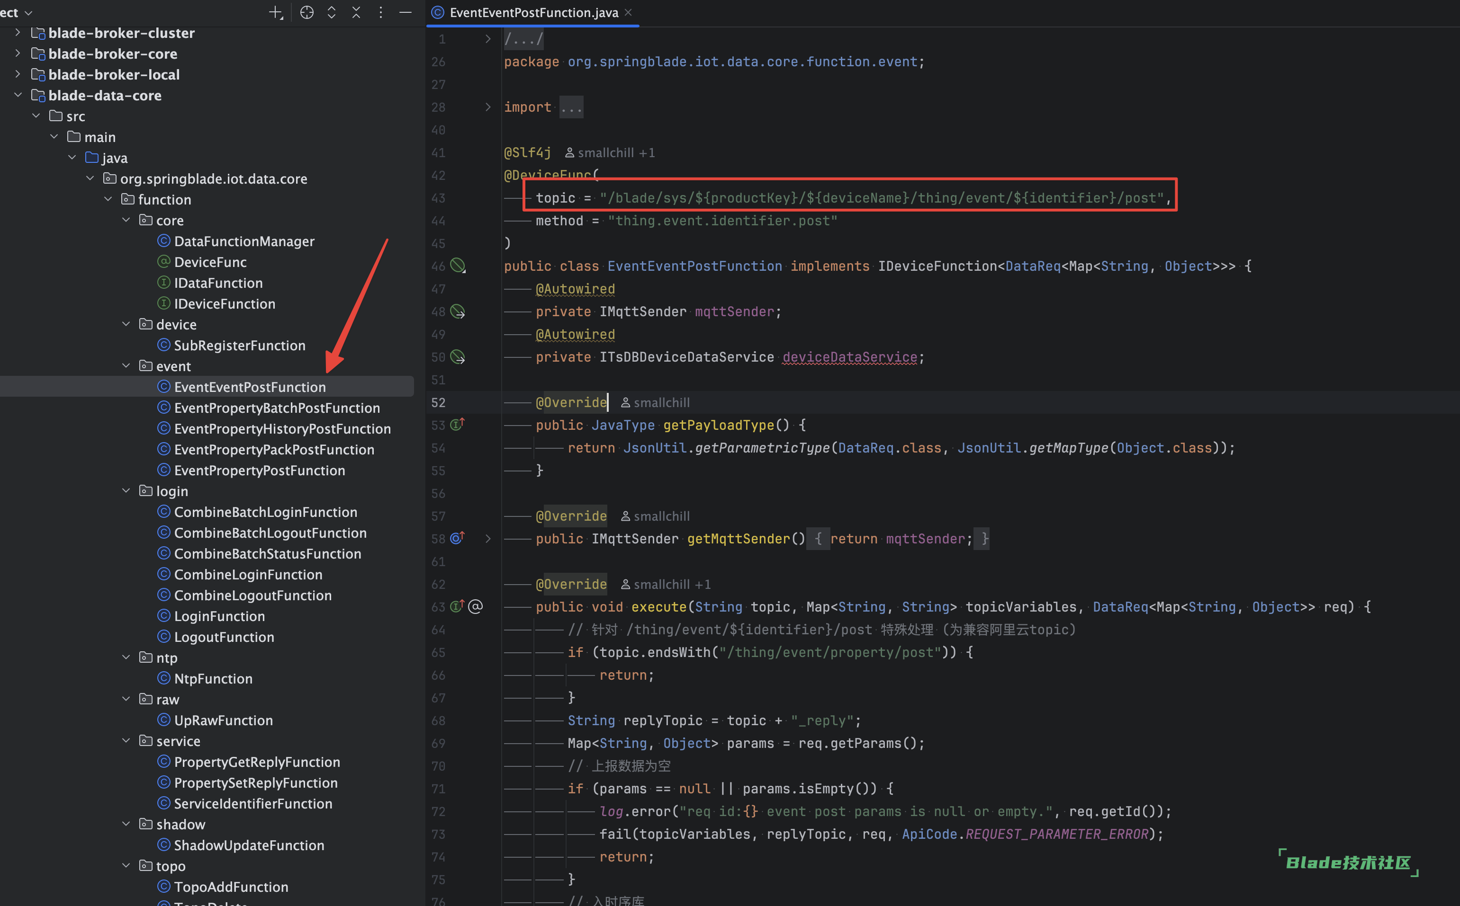Open IDeviceFunction interface
Viewport: 1460px width, 906px height.
(x=224, y=304)
